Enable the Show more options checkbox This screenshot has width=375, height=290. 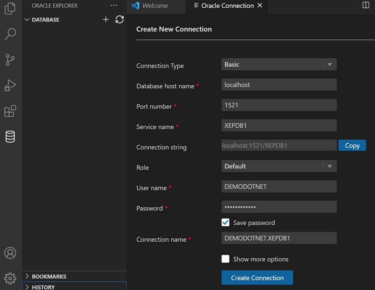point(225,259)
